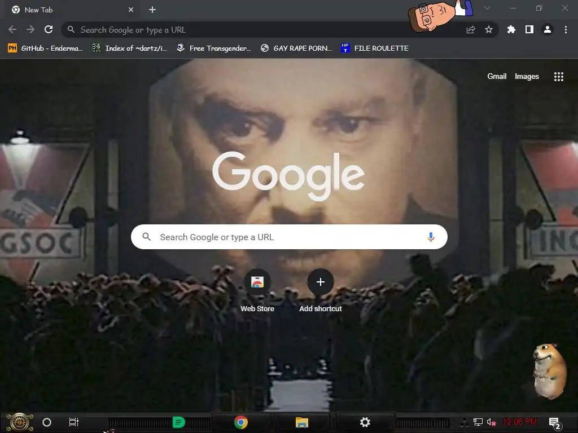Viewport: 578px width, 433px height.
Task: Open the Chrome three-dot menu
Action: tap(566, 29)
